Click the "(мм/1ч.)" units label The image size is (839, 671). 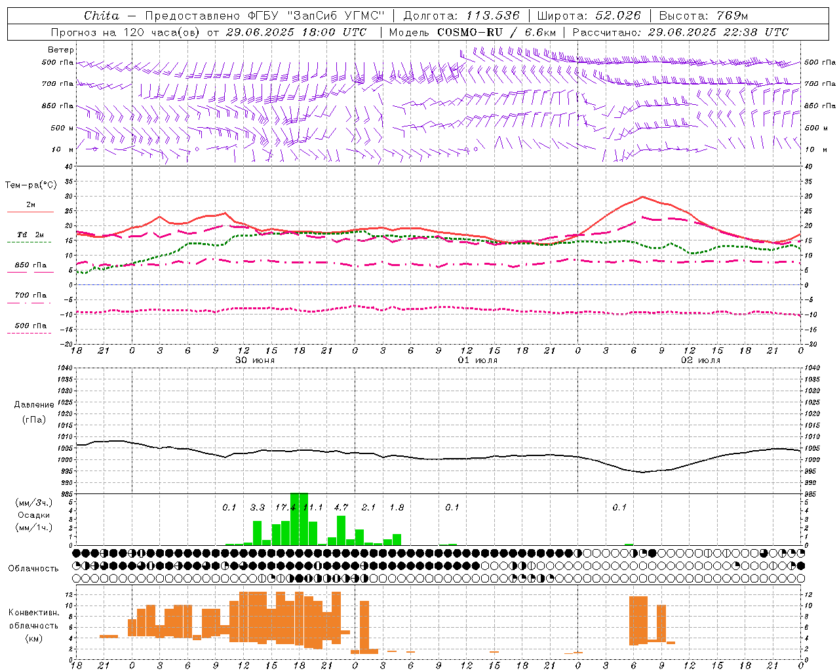click(x=34, y=527)
